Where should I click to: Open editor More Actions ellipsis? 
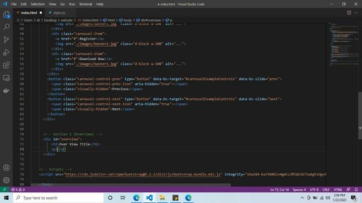[356, 12]
